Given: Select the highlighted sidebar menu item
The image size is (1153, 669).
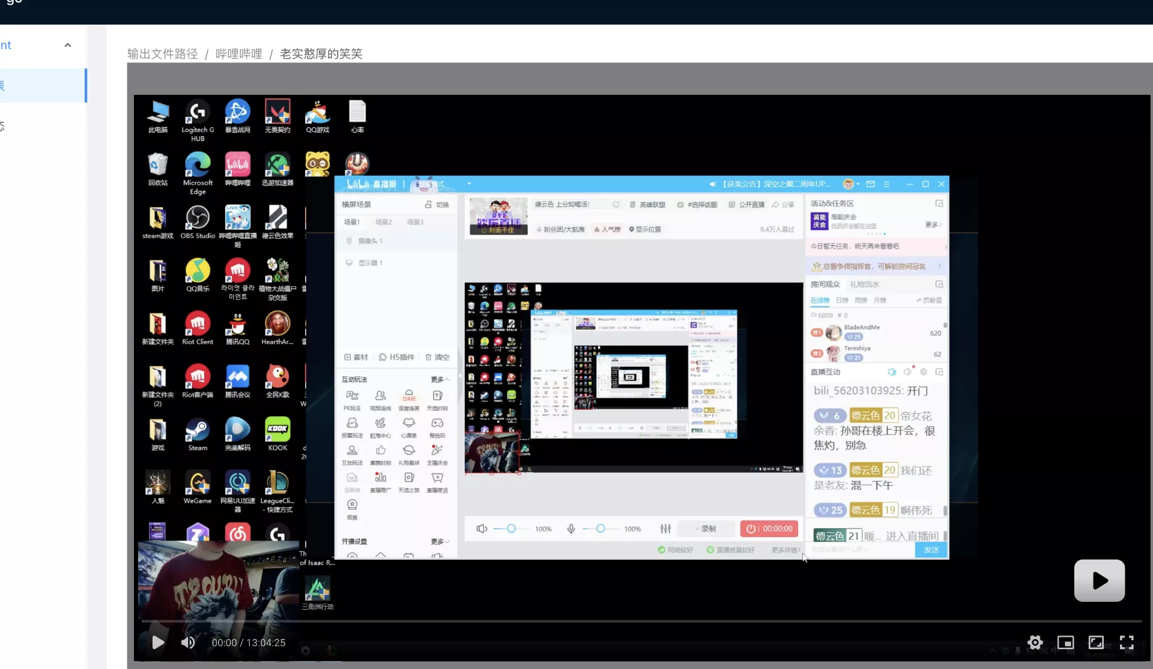Looking at the screenshot, I should (42, 85).
